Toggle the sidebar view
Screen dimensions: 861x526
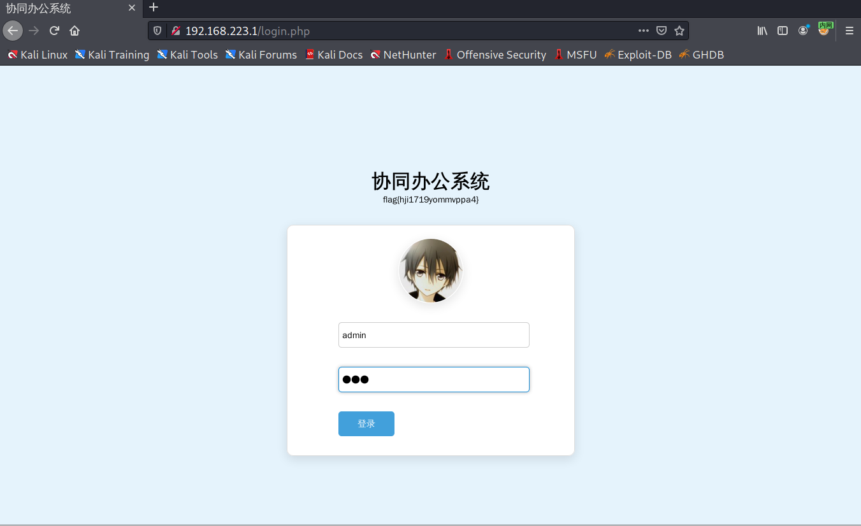pyautogui.click(x=783, y=31)
